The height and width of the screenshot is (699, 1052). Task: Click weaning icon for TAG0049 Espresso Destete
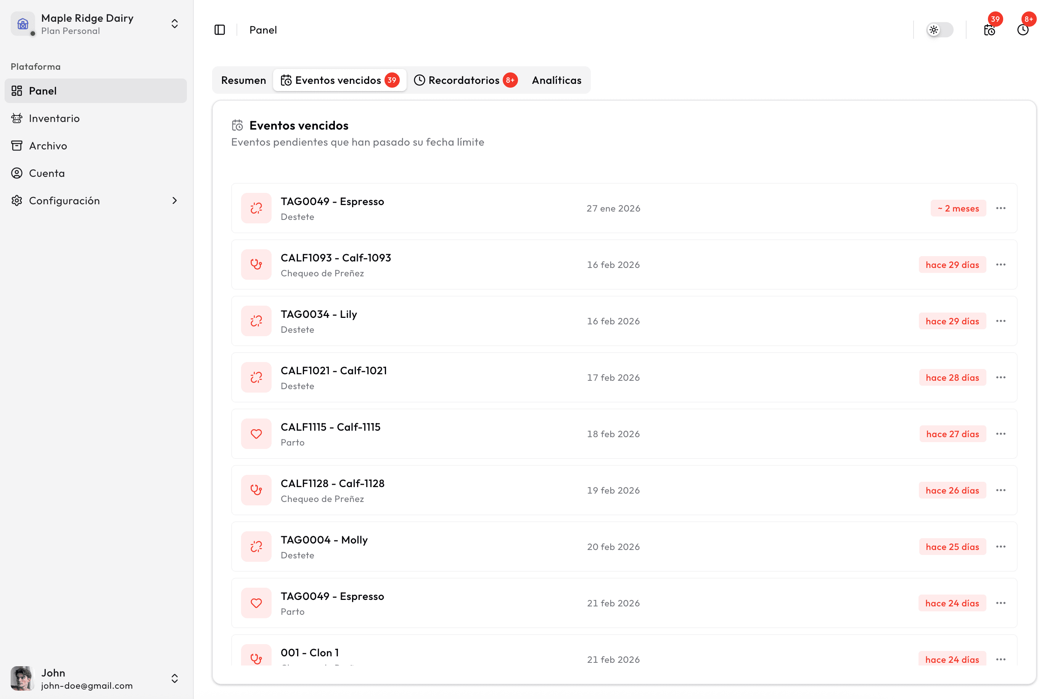(x=256, y=208)
